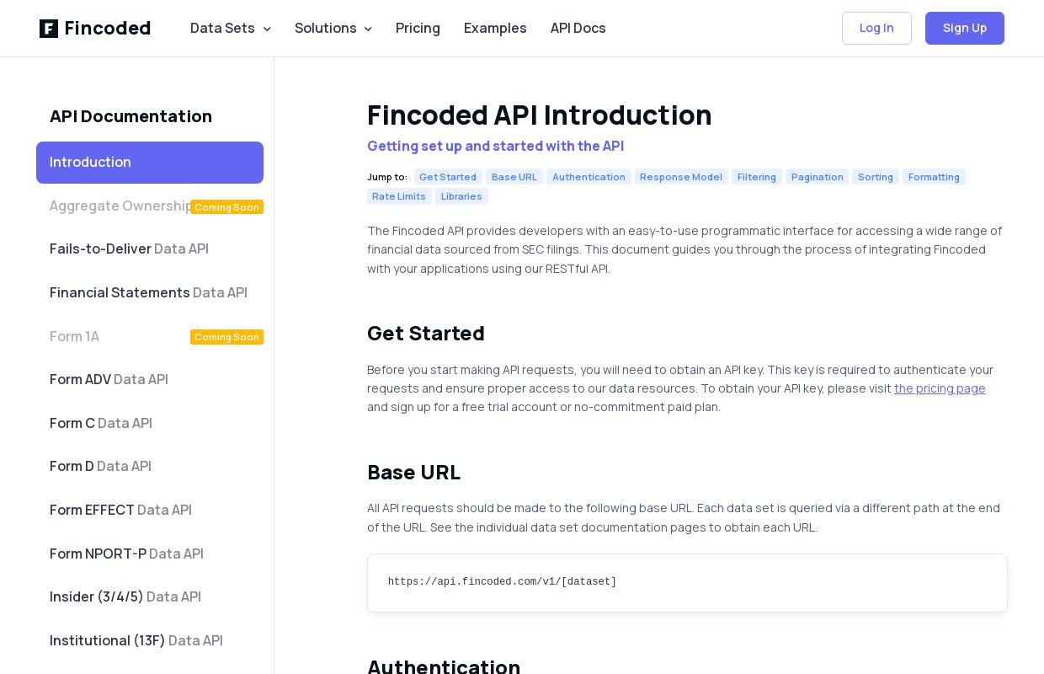Image resolution: width=1044 pixels, height=674 pixels.
Task: Open Fails-to-Deliver Data API docs
Action: (129, 249)
